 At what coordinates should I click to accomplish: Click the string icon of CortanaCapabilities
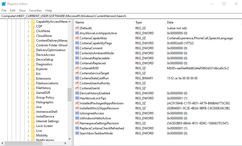point(77,38)
